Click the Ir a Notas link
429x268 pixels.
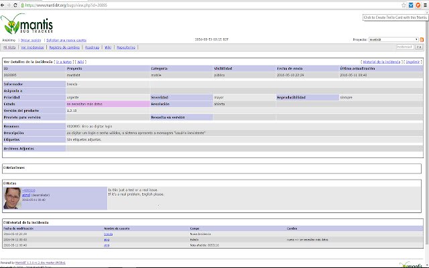tap(64, 62)
